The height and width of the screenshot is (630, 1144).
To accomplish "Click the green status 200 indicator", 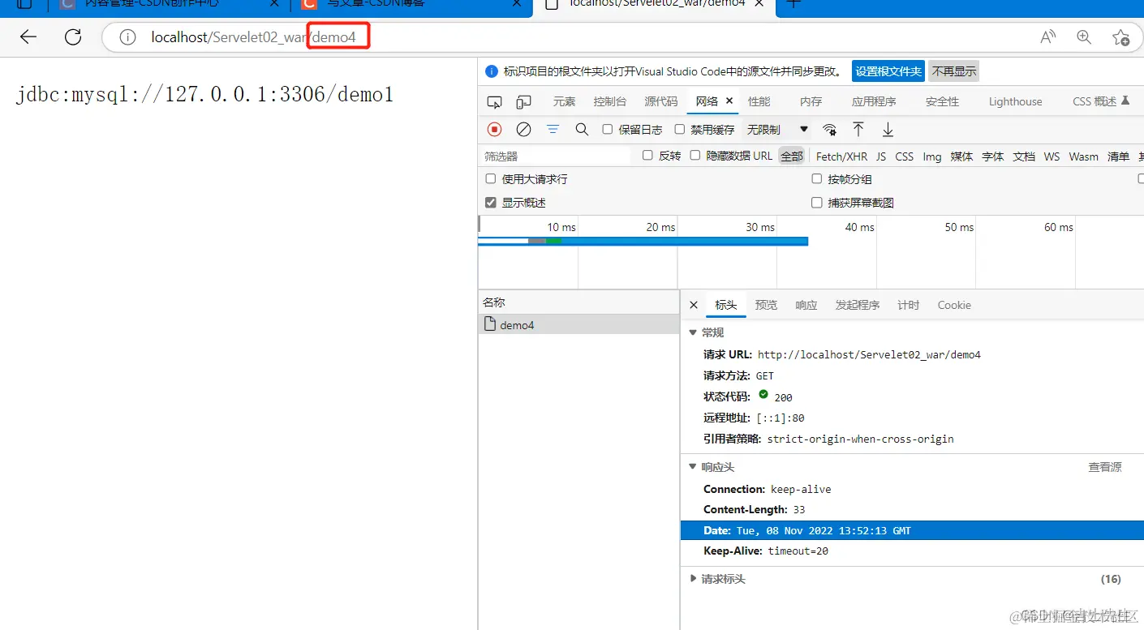I will click(763, 395).
